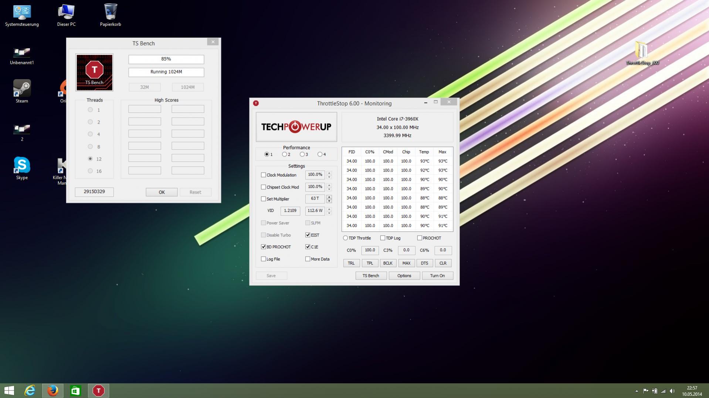Switch to ThrottleStop taskbar icon
Image resolution: width=709 pixels, height=398 pixels.
[x=99, y=390]
